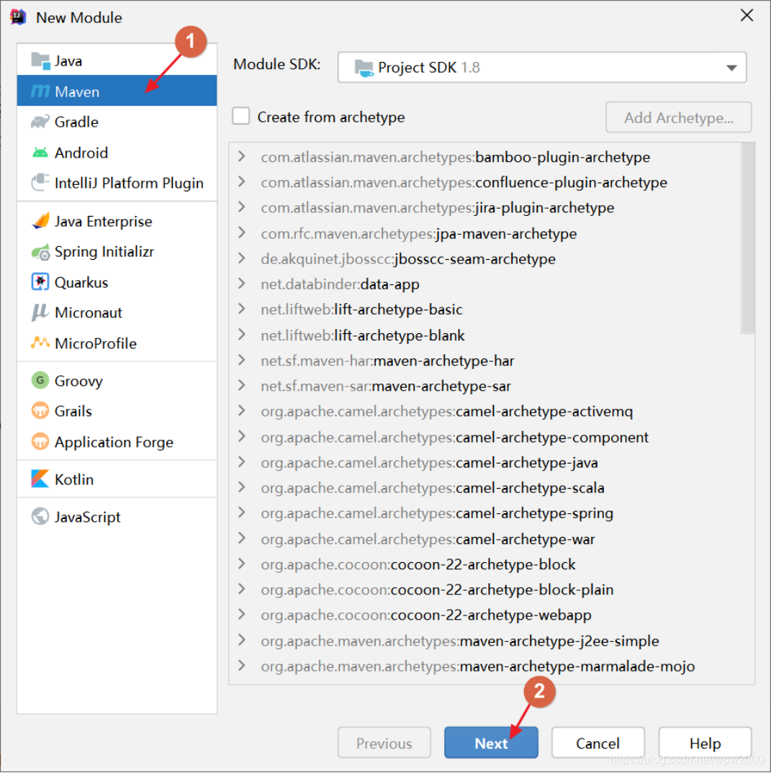Click the Application Forge icon
The height and width of the screenshot is (773, 771).
pos(40,442)
